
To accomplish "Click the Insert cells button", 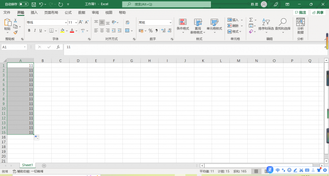I will click(233, 20).
